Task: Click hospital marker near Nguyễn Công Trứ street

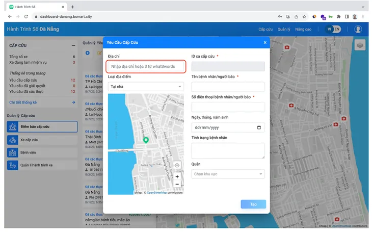Action: point(291,105)
